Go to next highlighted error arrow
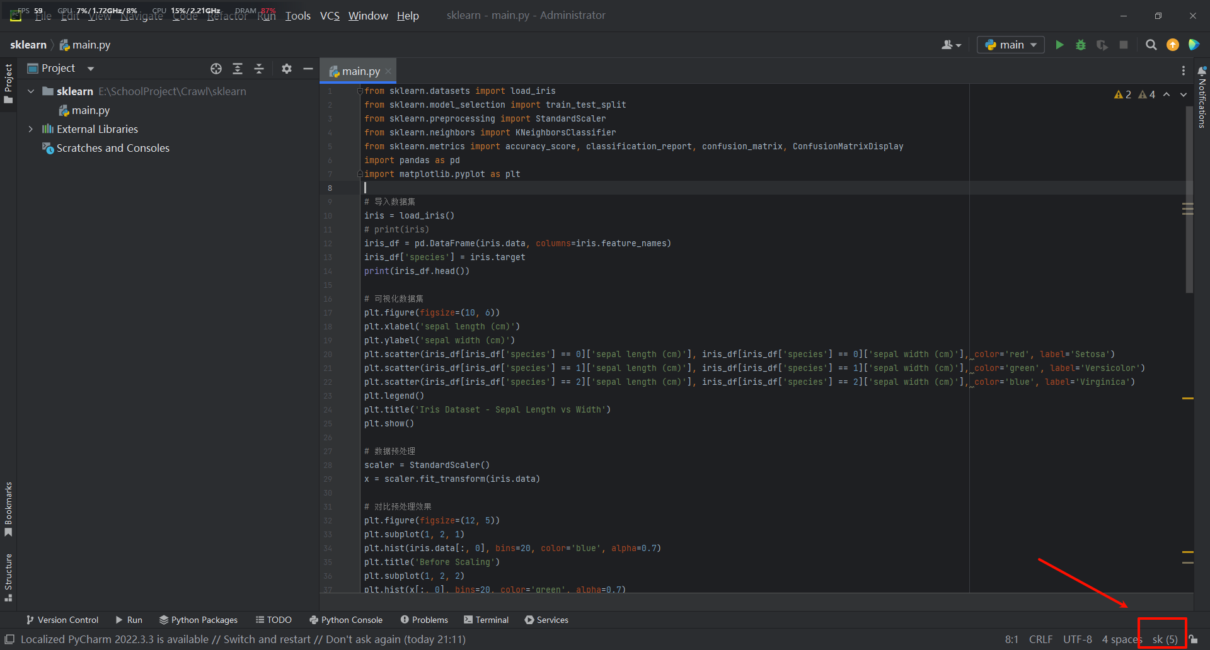Viewport: 1210px width, 650px height. point(1184,94)
